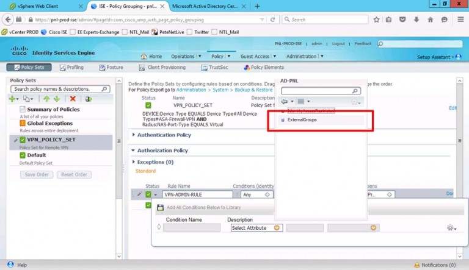
Task: Click the magnifier in Search policy names field
Action: pos(104,89)
